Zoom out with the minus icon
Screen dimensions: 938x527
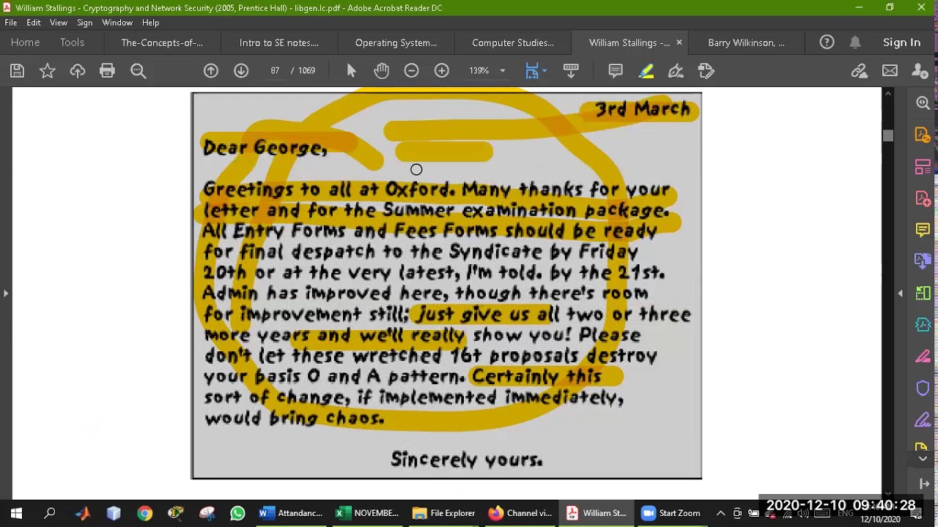[x=411, y=71]
